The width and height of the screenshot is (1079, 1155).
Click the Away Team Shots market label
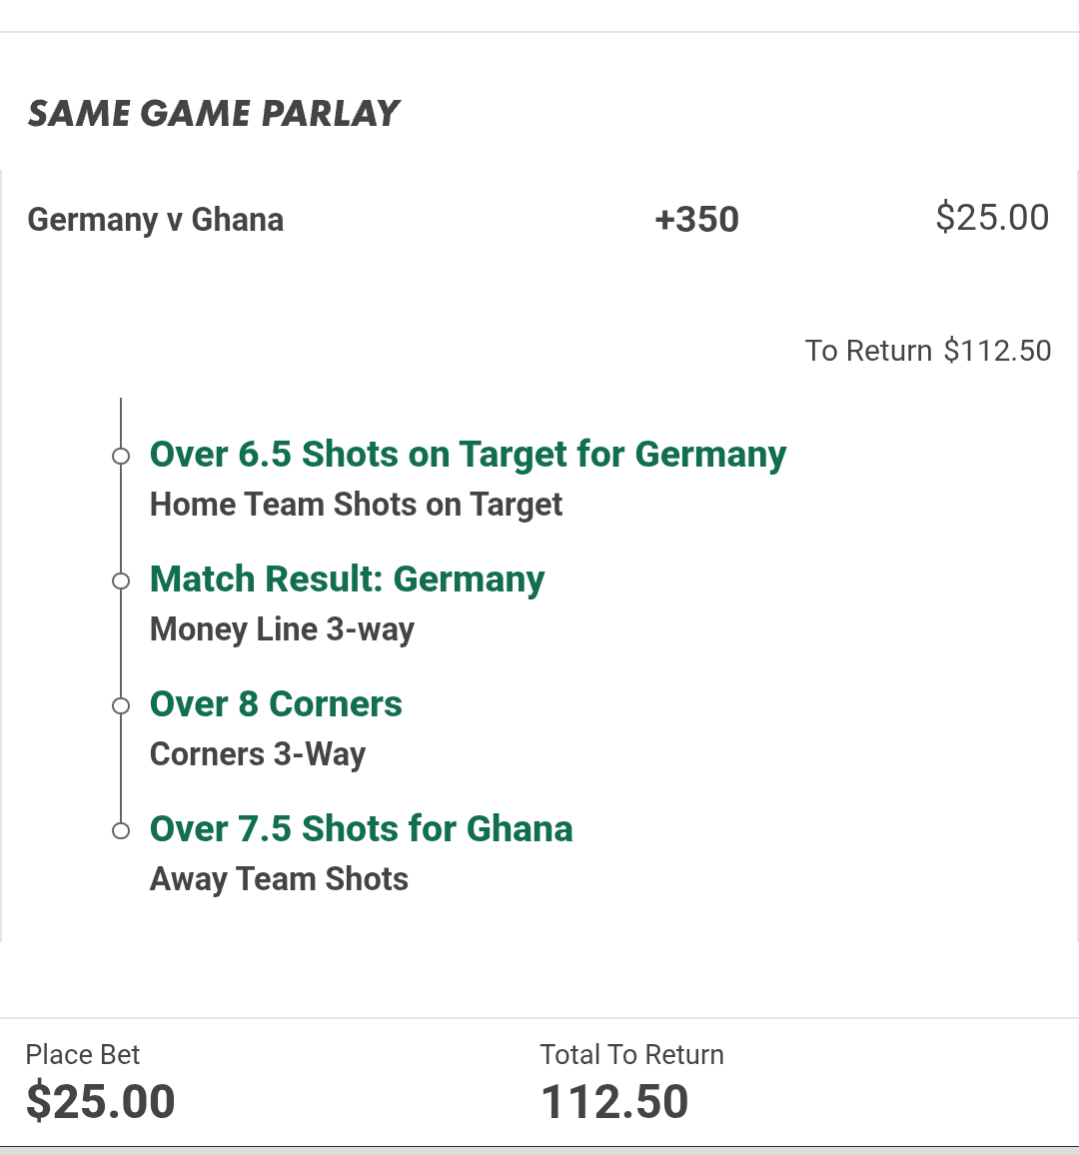[279, 879]
